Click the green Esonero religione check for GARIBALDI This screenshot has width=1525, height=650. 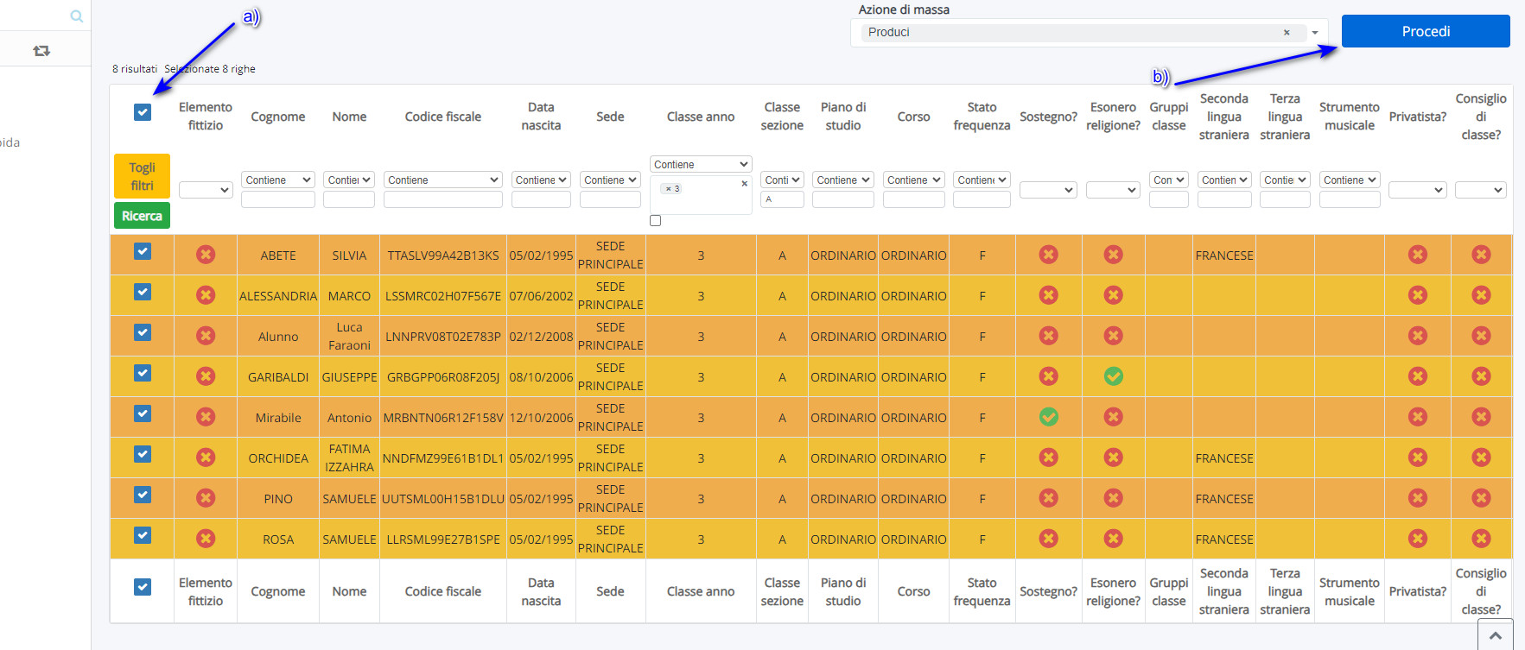coord(1114,376)
